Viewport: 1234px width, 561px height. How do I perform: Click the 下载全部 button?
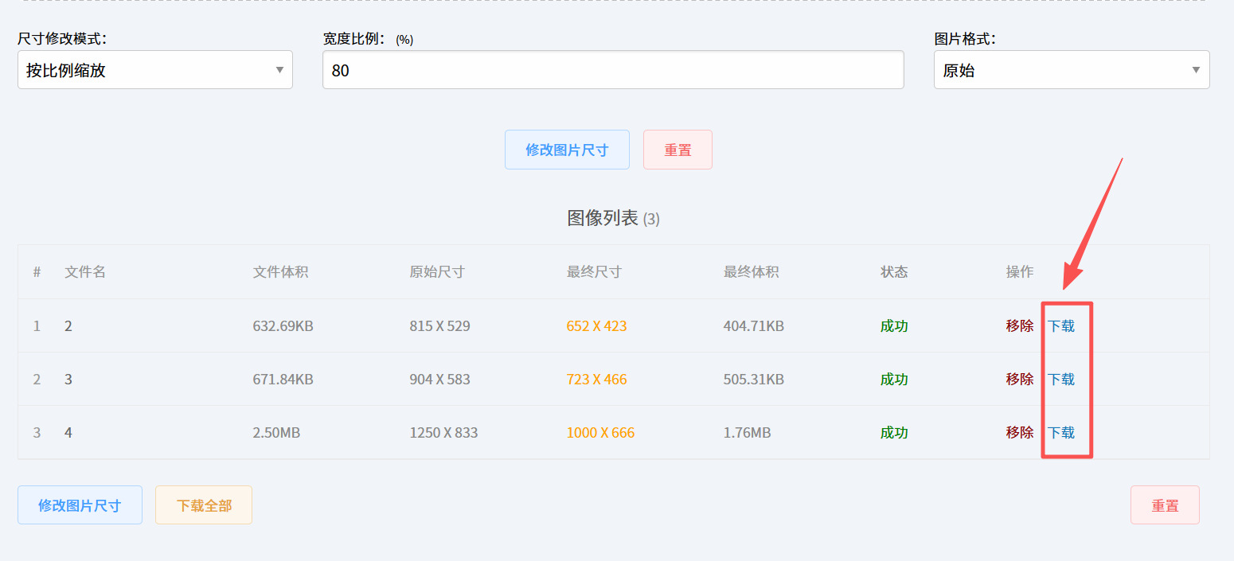[204, 505]
